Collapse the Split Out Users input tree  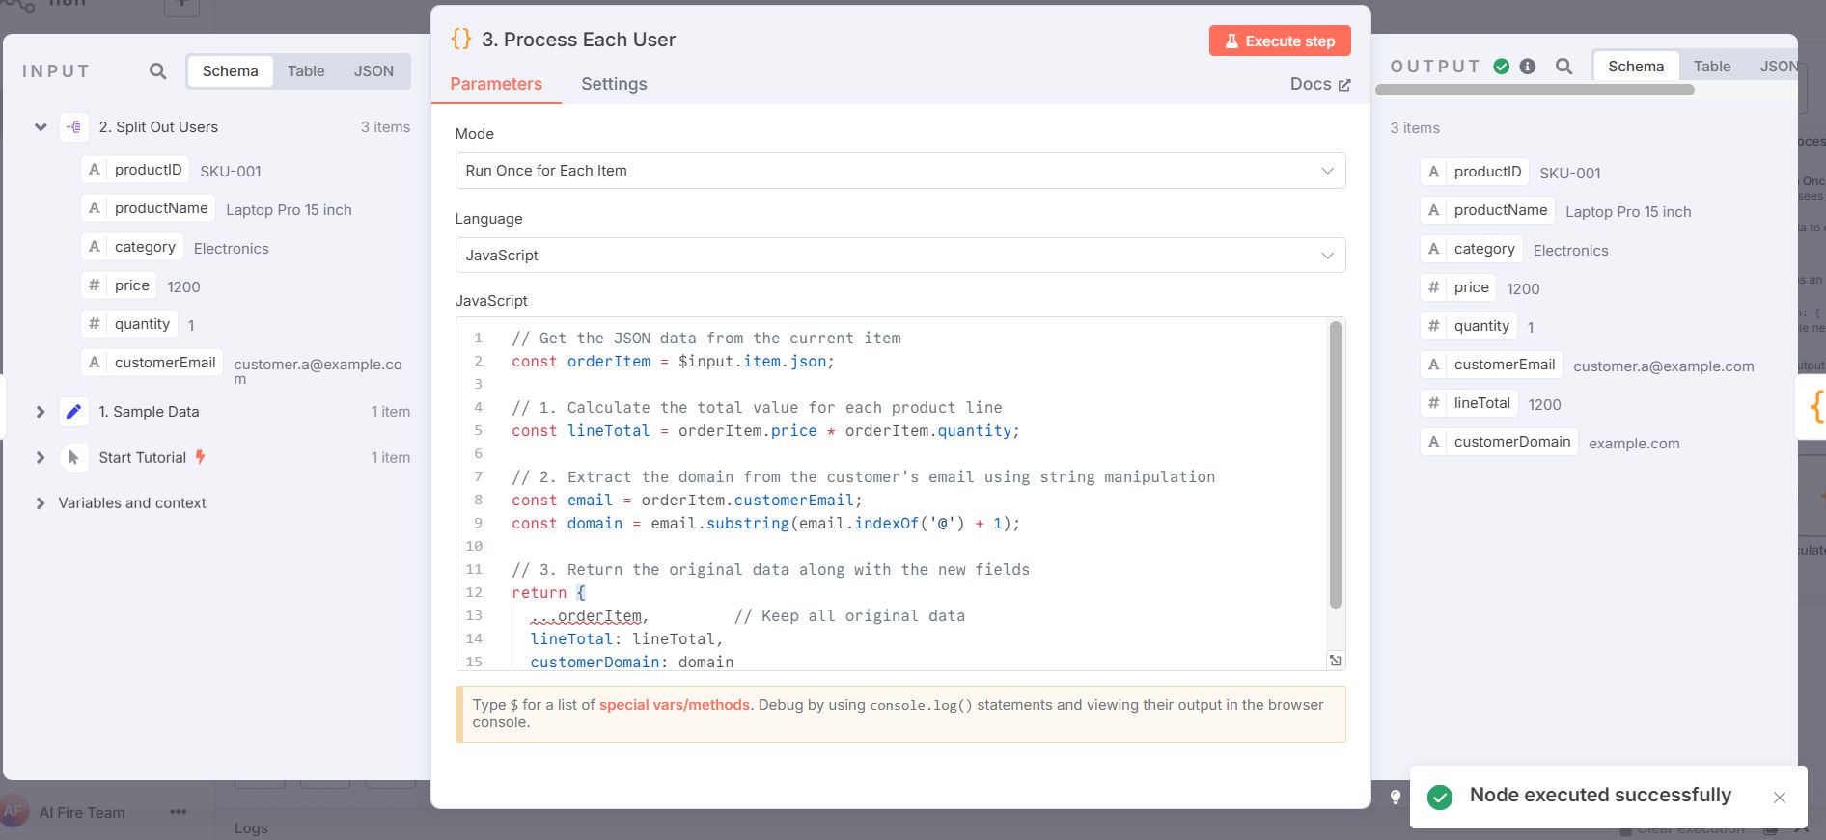click(x=41, y=127)
